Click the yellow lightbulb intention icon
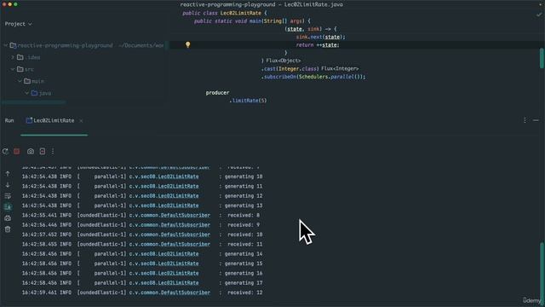 coord(187,44)
